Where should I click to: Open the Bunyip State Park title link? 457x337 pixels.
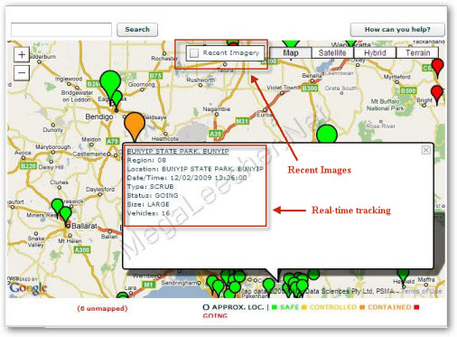(178, 151)
